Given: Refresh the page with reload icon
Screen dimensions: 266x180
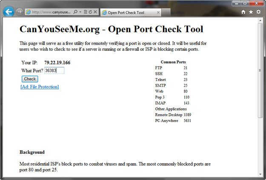Looking at the screenshot, I should (x=90, y=12).
